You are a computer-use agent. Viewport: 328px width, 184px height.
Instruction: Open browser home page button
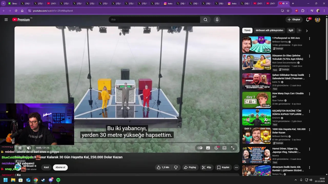click(x=22, y=11)
